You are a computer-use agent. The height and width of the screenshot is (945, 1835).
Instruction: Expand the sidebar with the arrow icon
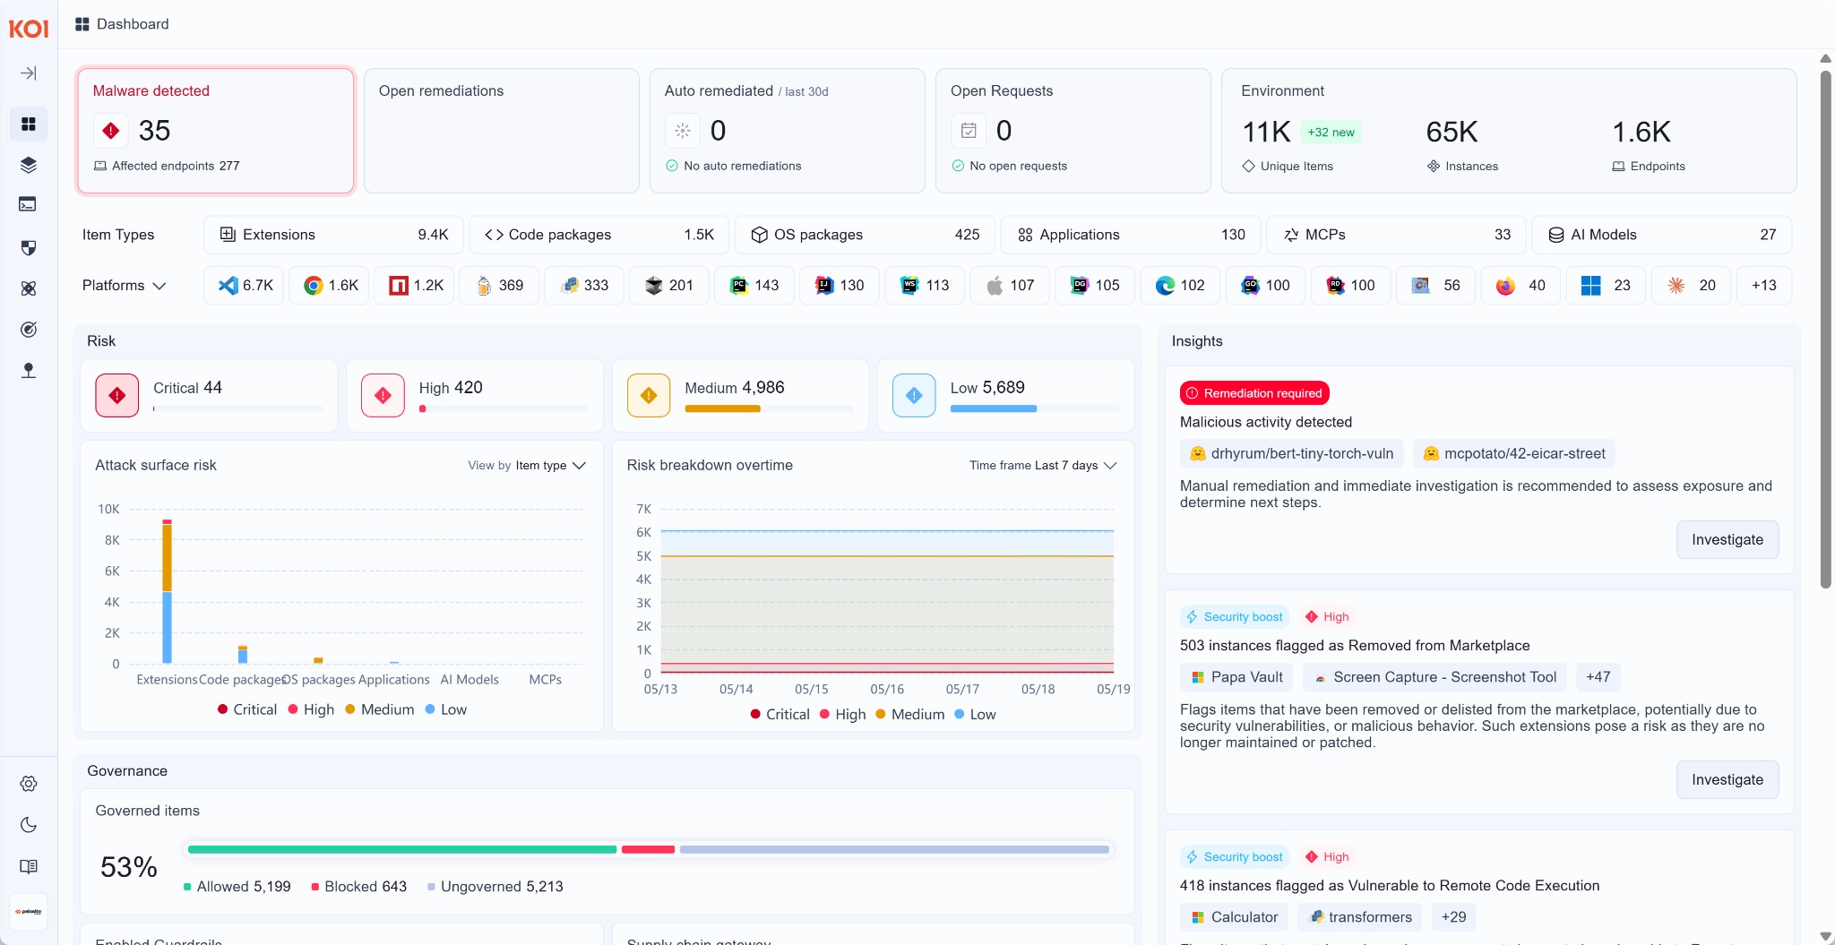[29, 73]
